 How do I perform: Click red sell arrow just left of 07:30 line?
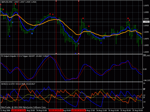tap(53, 14)
